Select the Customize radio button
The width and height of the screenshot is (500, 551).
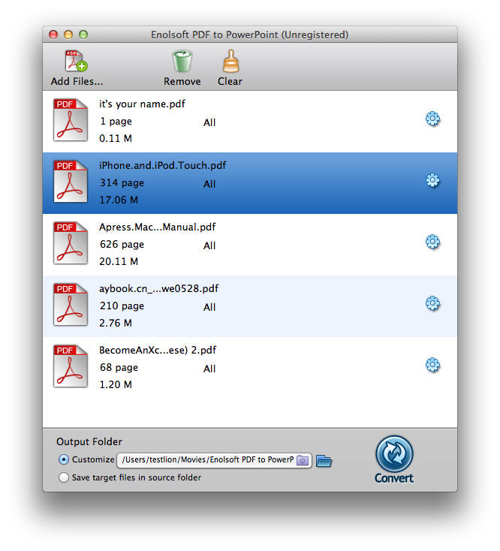click(64, 459)
